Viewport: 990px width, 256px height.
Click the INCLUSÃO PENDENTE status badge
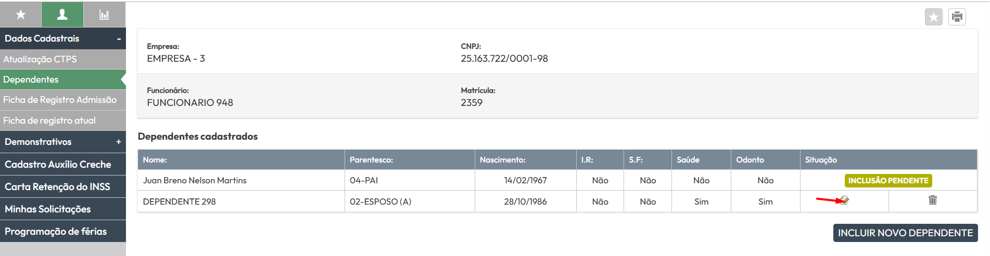click(888, 181)
